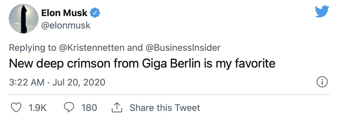Viewport: 339px width, 119px height.
Task: Open the @Kristennetten mention
Action: (x=92, y=48)
